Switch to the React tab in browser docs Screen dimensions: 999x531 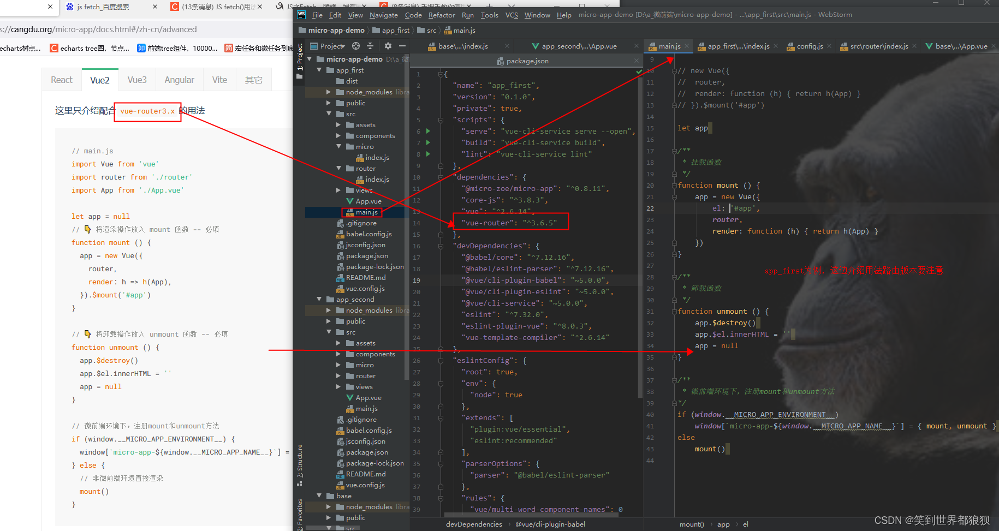point(62,80)
